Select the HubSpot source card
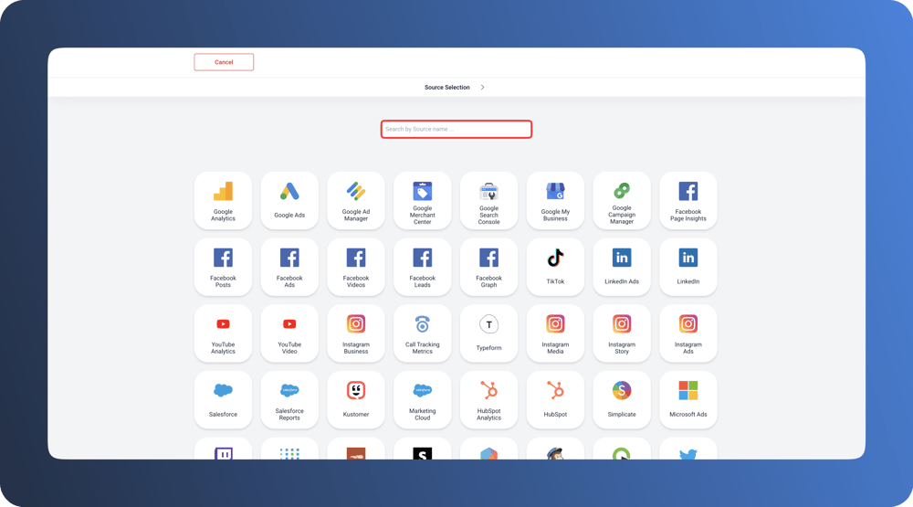 555,400
